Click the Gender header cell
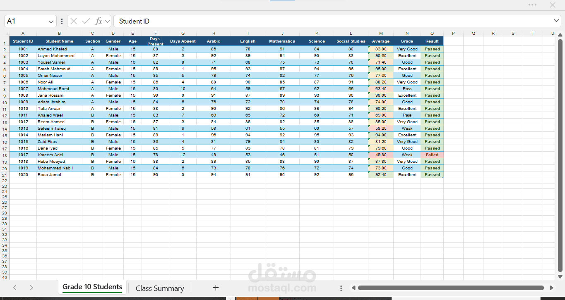This screenshot has width=565, height=300. tap(113, 41)
